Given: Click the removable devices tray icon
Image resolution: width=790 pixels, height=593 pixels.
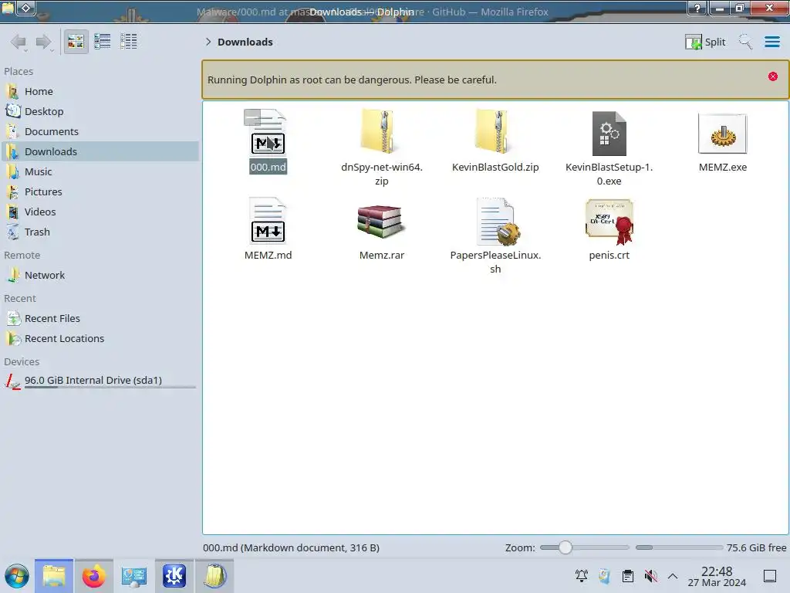Looking at the screenshot, I should [604, 576].
